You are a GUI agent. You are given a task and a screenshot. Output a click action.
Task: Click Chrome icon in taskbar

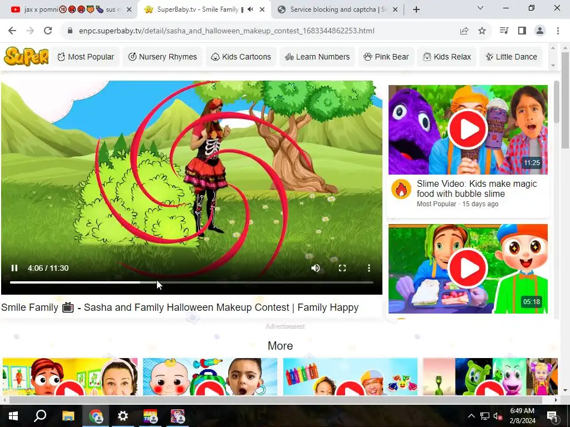click(x=96, y=416)
